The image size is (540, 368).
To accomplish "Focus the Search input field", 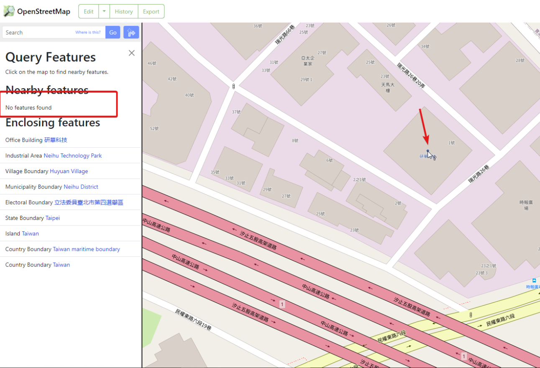I will 54,32.
